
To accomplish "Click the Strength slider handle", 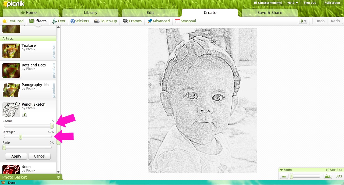I will tap(20, 137).
